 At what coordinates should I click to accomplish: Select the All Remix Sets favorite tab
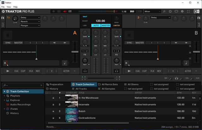(x=108, y=84)
